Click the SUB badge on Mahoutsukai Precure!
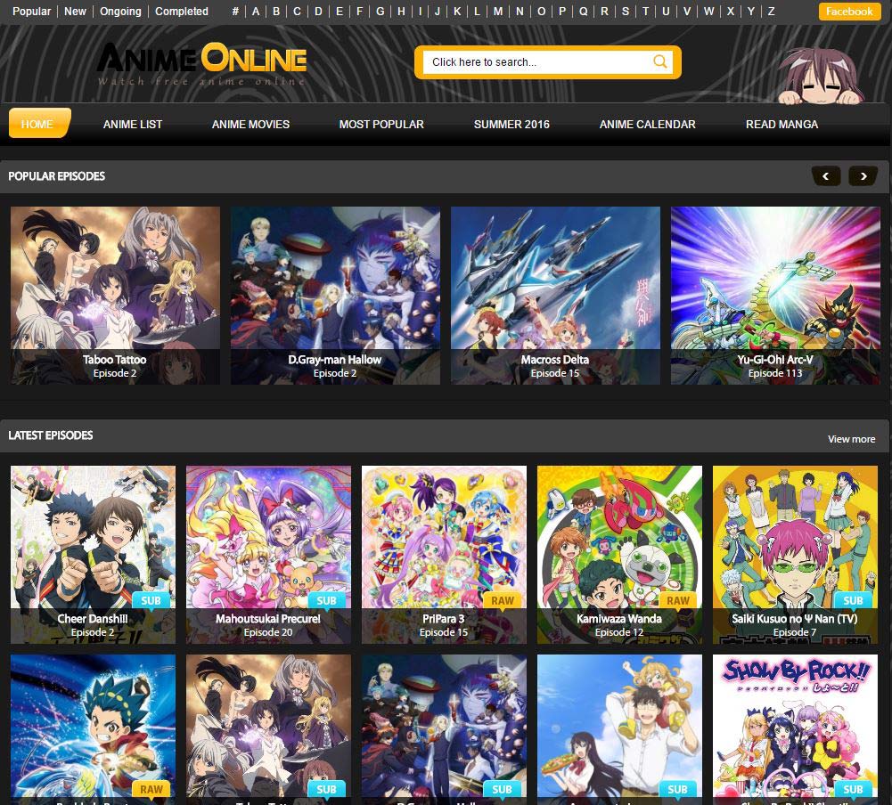The width and height of the screenshot is (892, 805). point(326,600)
